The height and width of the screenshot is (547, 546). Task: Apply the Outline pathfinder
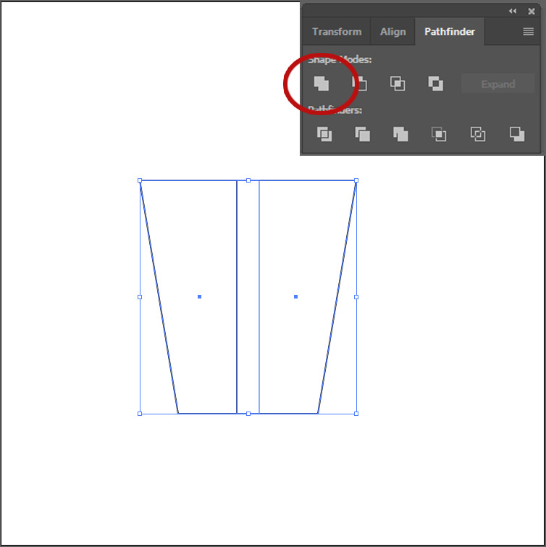click(x=477, y=134)
